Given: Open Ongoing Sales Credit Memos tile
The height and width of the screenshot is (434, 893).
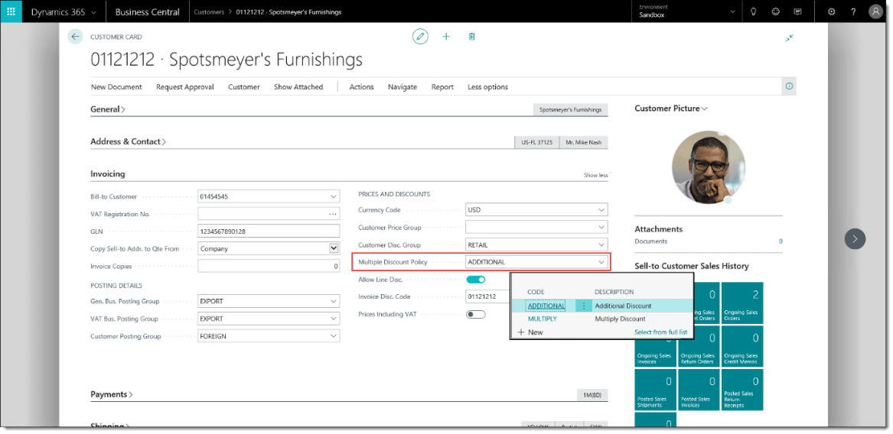Looking at the screenshot, I should point(742,347).
